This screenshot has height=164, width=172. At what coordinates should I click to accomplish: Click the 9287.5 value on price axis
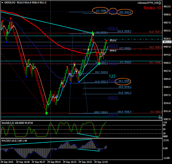[167, 119]
